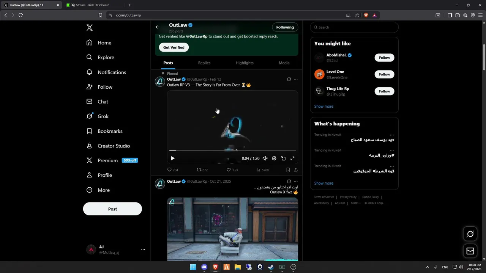
Task: Open more options on pinned post
Action: tap(296, 79)
